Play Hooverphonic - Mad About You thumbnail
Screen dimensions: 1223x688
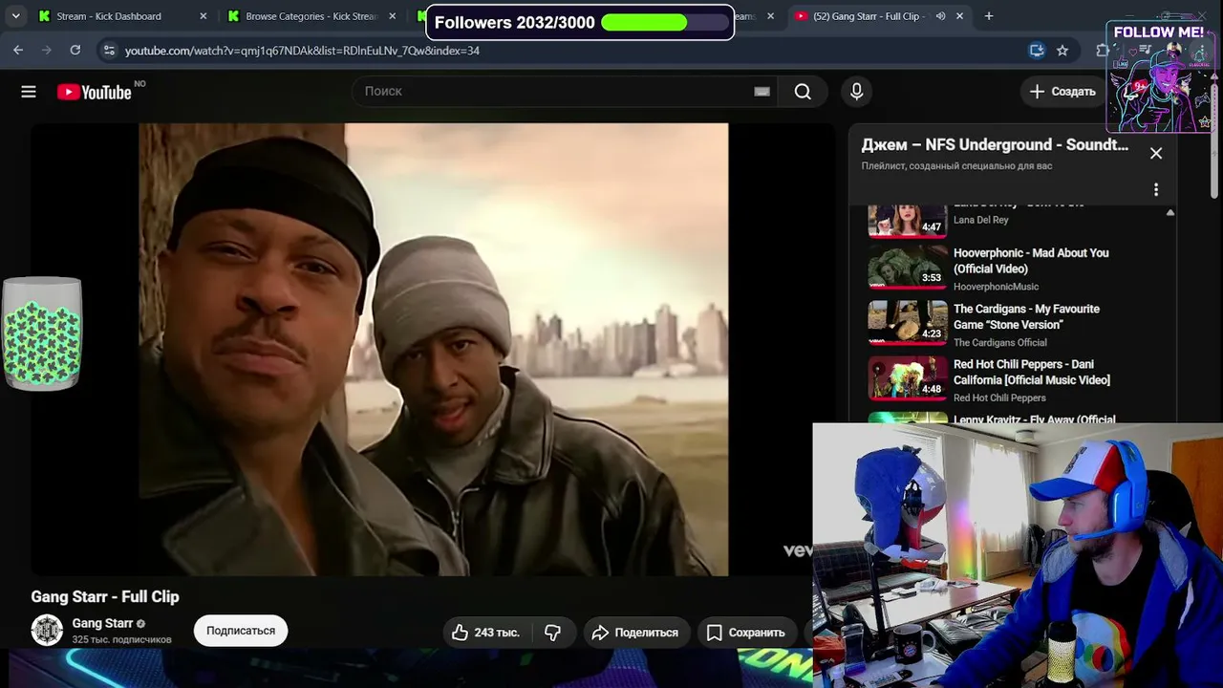(x=907, y=267)
